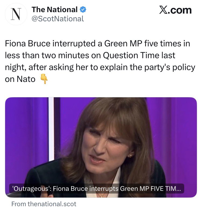Follow the "From thenational.scot" source link
The image size is (202, 221).
pyautogui.click(x=44, y=204)
